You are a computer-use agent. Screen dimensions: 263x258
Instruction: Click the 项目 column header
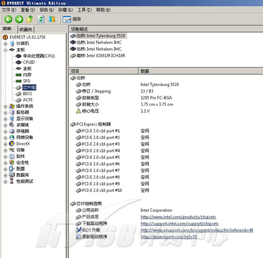click(x=104, y=71)
